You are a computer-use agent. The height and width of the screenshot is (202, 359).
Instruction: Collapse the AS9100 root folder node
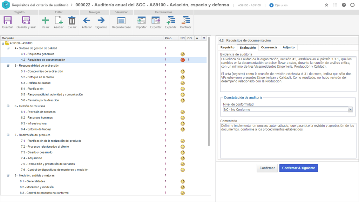3,43
